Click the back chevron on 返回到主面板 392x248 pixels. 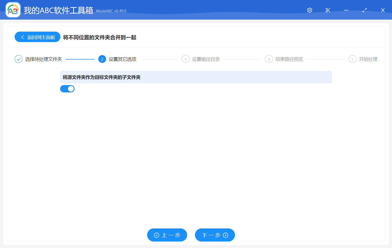[x=22, y=37]
